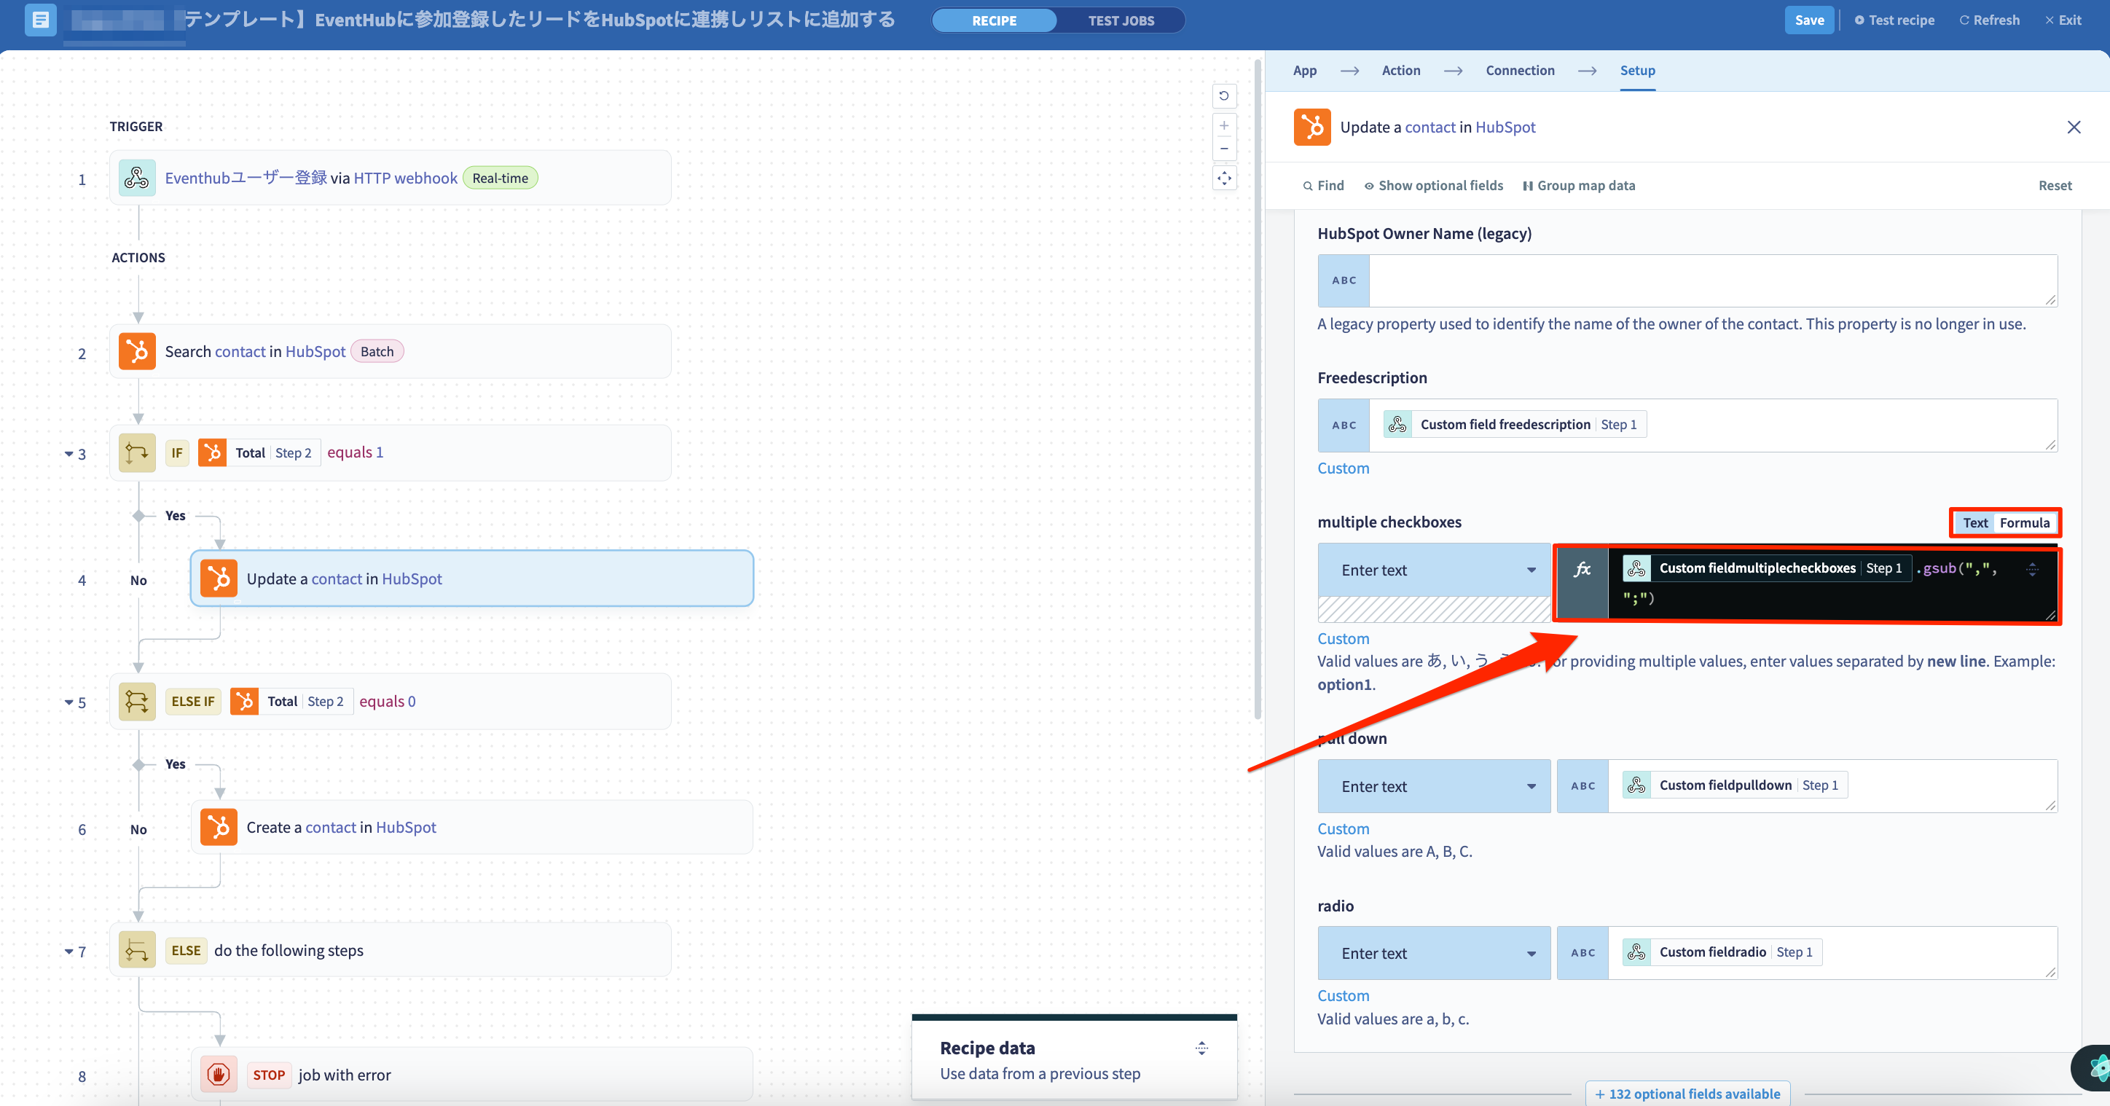Toggle Show optional fields
Screen dimensions: 2110x1106
[x=1433, y=185]
